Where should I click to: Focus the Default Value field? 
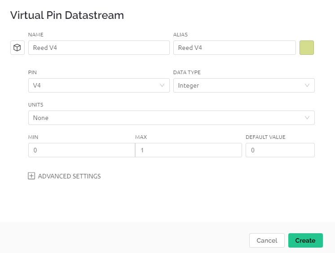click(x=280, y=150)
